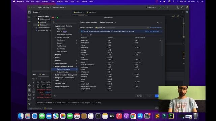Open PyCharm icon in the Dock
The width and height of the screenshot is (216, 121).
click(x=171, y=116)
